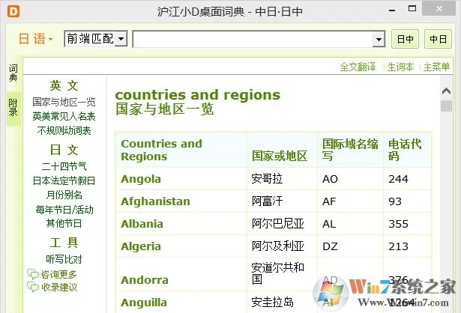Viewport: 461px width, 313px height.
Task: Click the DZ domain code cell
Action: coord(351,246)
